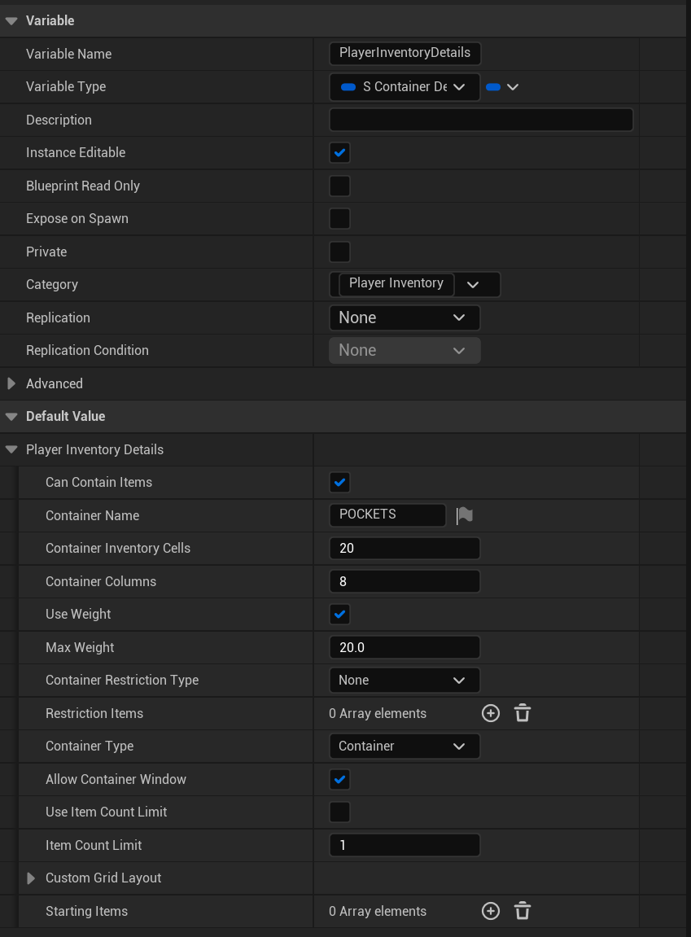Click the flag icon beside Container Name

(x=465, y=515)
